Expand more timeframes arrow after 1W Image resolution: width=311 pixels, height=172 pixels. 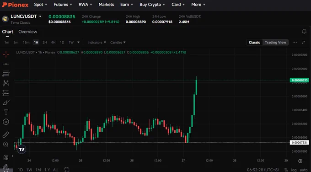pos(78,43)
